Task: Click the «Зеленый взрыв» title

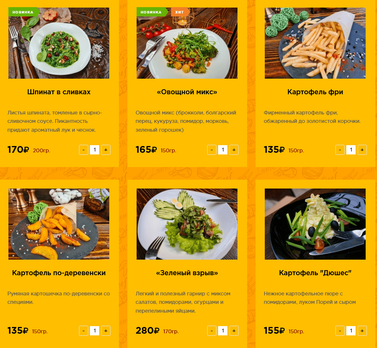Action: click(187, 273)
